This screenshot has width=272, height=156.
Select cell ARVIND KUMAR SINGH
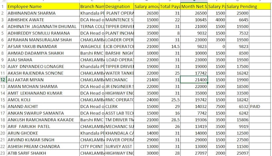tap(43, 140)
